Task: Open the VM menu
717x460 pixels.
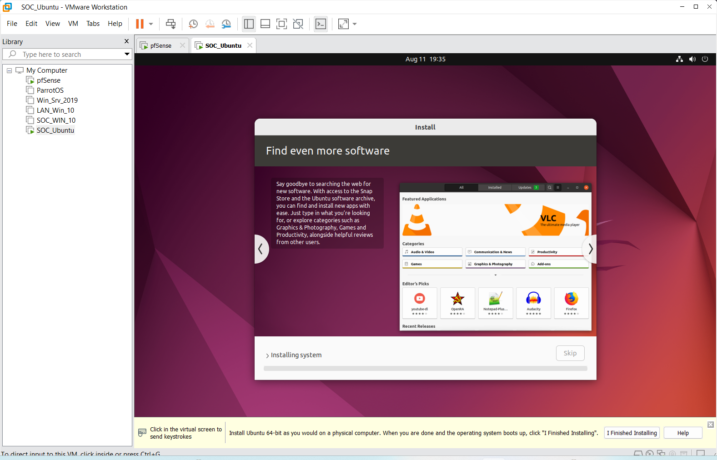Action: (x=73, y=24)
